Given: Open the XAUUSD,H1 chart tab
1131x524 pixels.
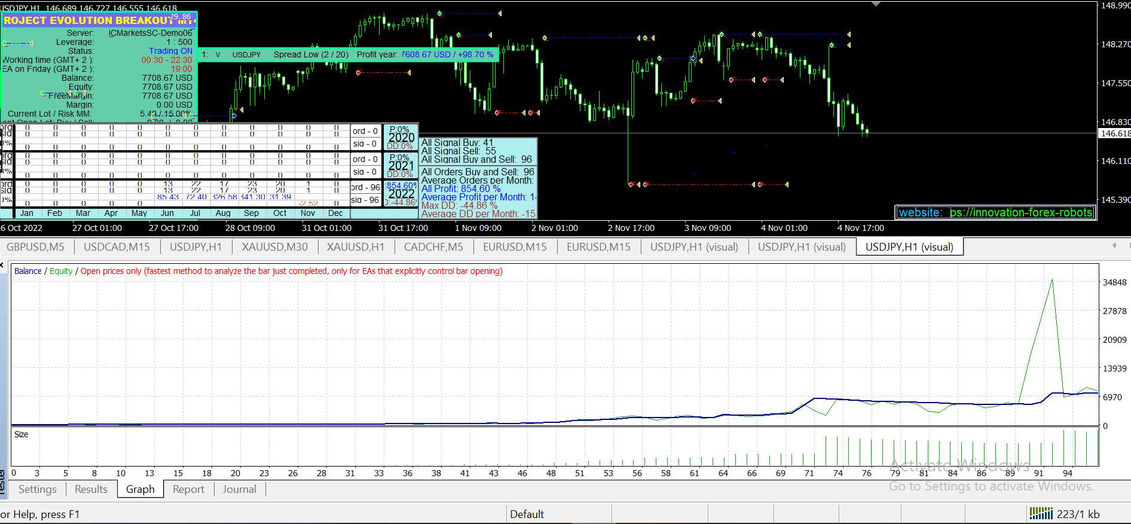Looking at the screenshot, I should [356, 246].
